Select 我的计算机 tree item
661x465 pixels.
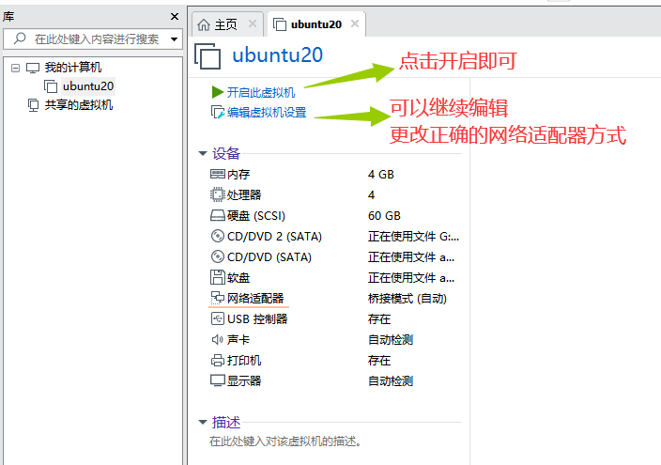click(73, 68)
